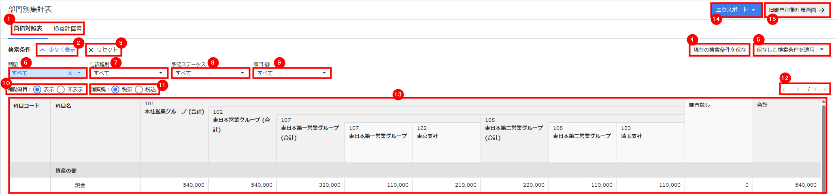Go to the previous page arrow
The height and width of the screenshot is (194, 836).
click(784, 90)
